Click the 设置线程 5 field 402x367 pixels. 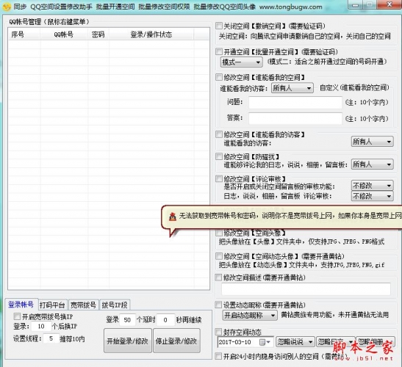click(51, 338)
